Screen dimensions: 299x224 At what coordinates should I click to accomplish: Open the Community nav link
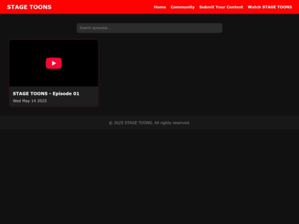pyautogui.click(x=183, y=7)
